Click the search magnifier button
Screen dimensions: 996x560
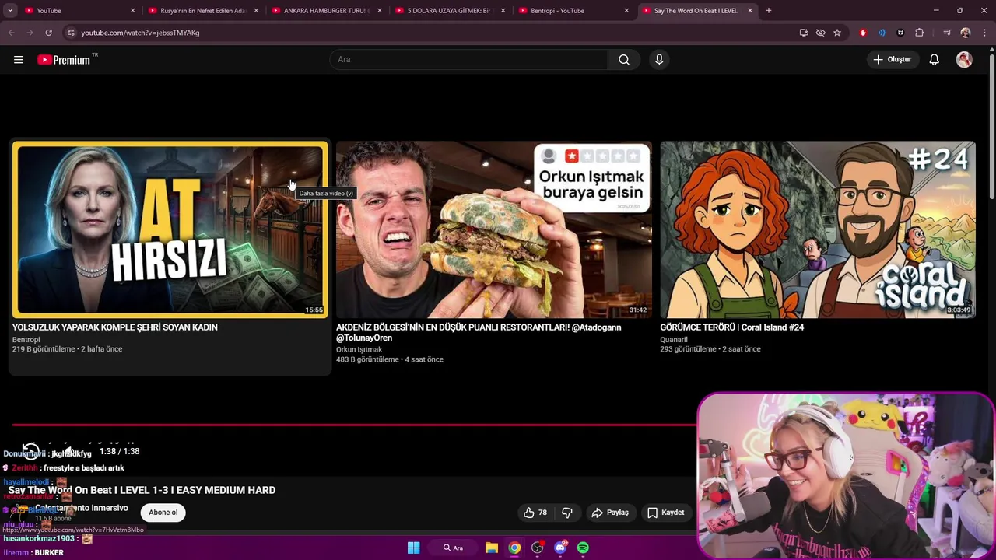pyautogui.click(x=624, y=59)
